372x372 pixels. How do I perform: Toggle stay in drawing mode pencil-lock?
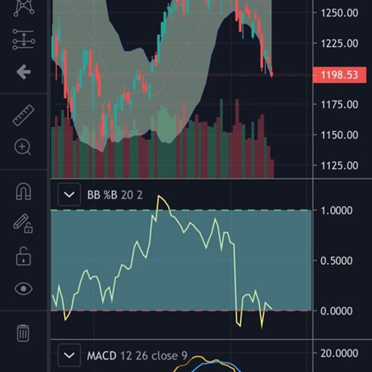(23, 223)
